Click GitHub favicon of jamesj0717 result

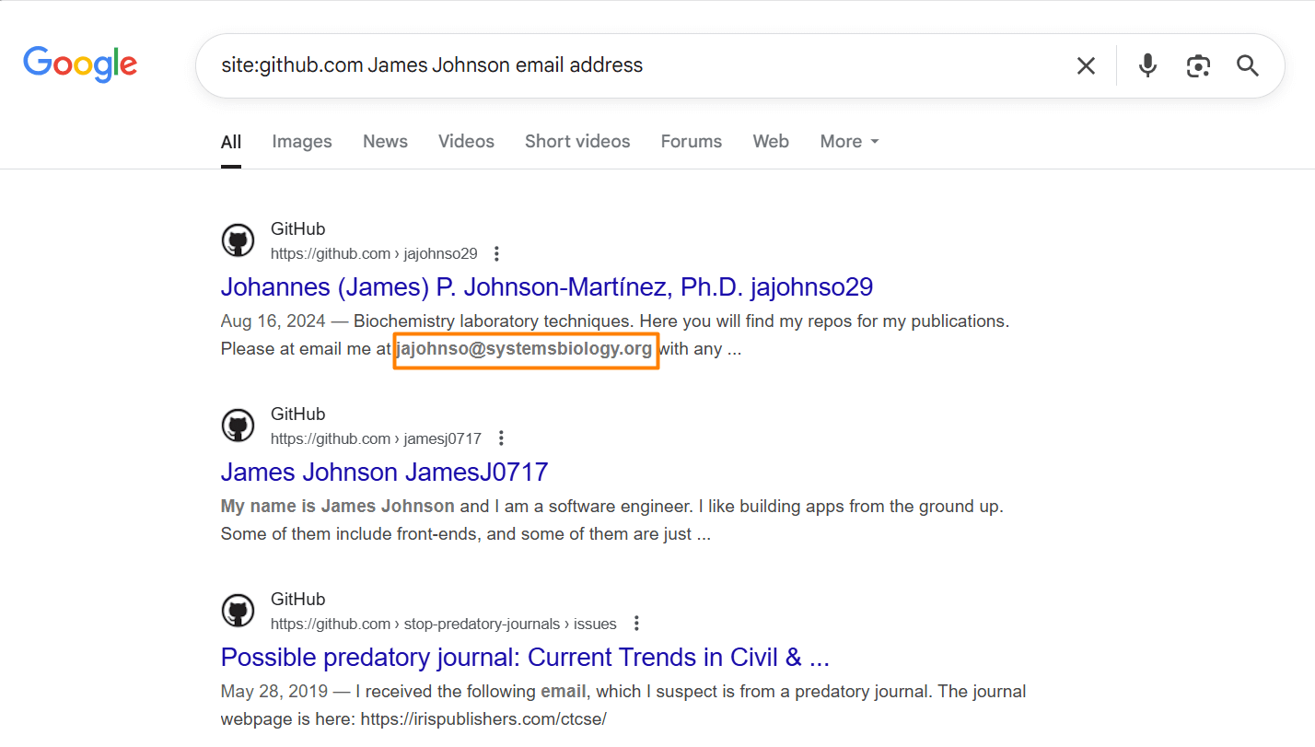tap(239, 426)
